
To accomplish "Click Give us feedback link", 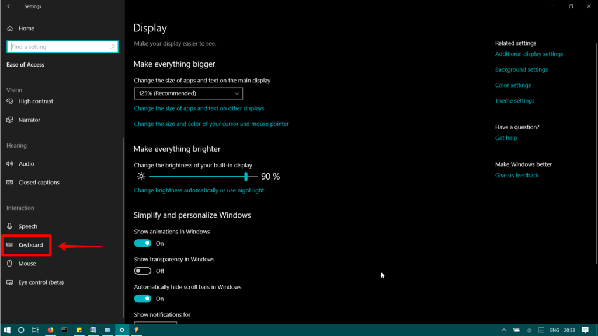I will pyautogui.click(x=517, y=175).
